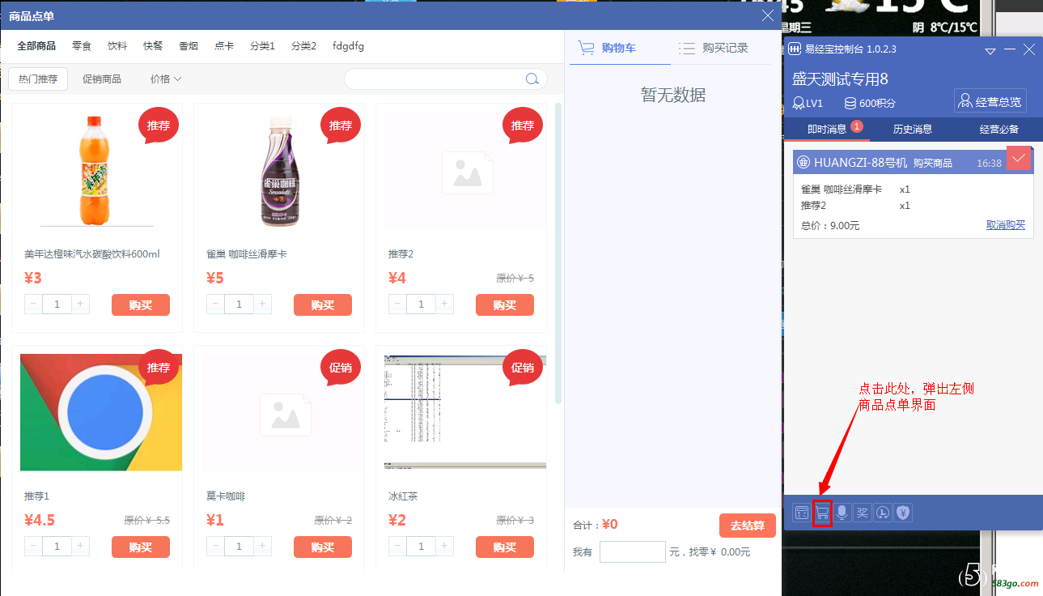Expand the 价格 sort dropdown
Viewport: 1043px width, 596px height.
(x=166, y=79)
